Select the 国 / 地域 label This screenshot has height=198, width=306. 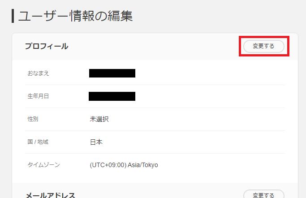(x=38, y=142)
